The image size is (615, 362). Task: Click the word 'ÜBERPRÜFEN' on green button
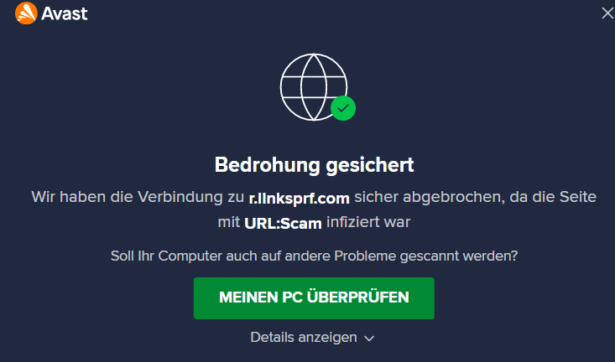[x=358, y=297]
